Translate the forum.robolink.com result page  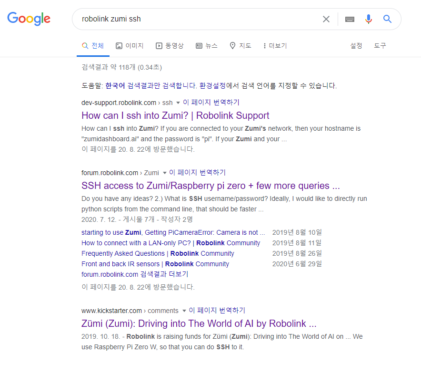[x=197, y=173]
